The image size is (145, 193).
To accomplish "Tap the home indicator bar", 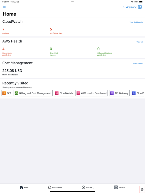I will pos(72,191).
